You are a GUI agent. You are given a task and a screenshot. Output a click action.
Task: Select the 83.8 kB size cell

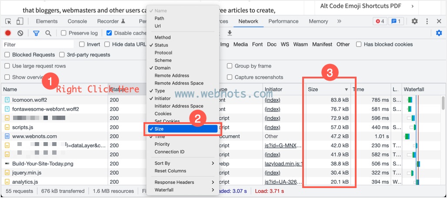coord(328,100)
